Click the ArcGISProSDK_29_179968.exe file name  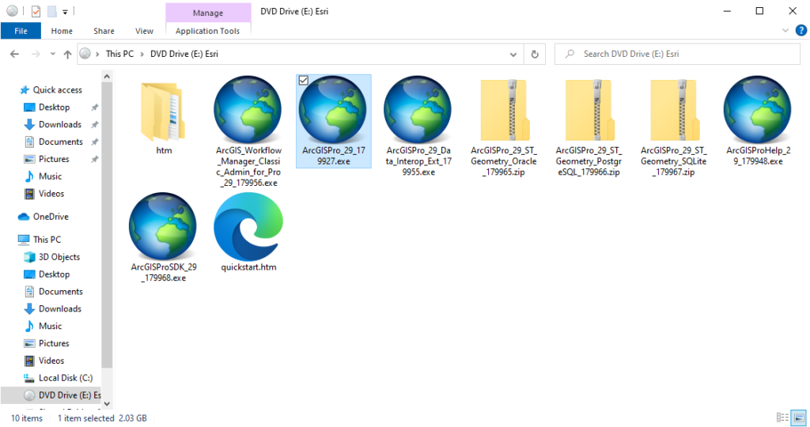(x=164, y=273)
